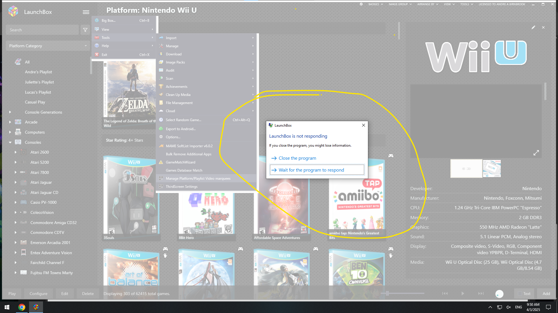Click the pencil edit icon in details panel
558x313 pixels.
(533, 28)
